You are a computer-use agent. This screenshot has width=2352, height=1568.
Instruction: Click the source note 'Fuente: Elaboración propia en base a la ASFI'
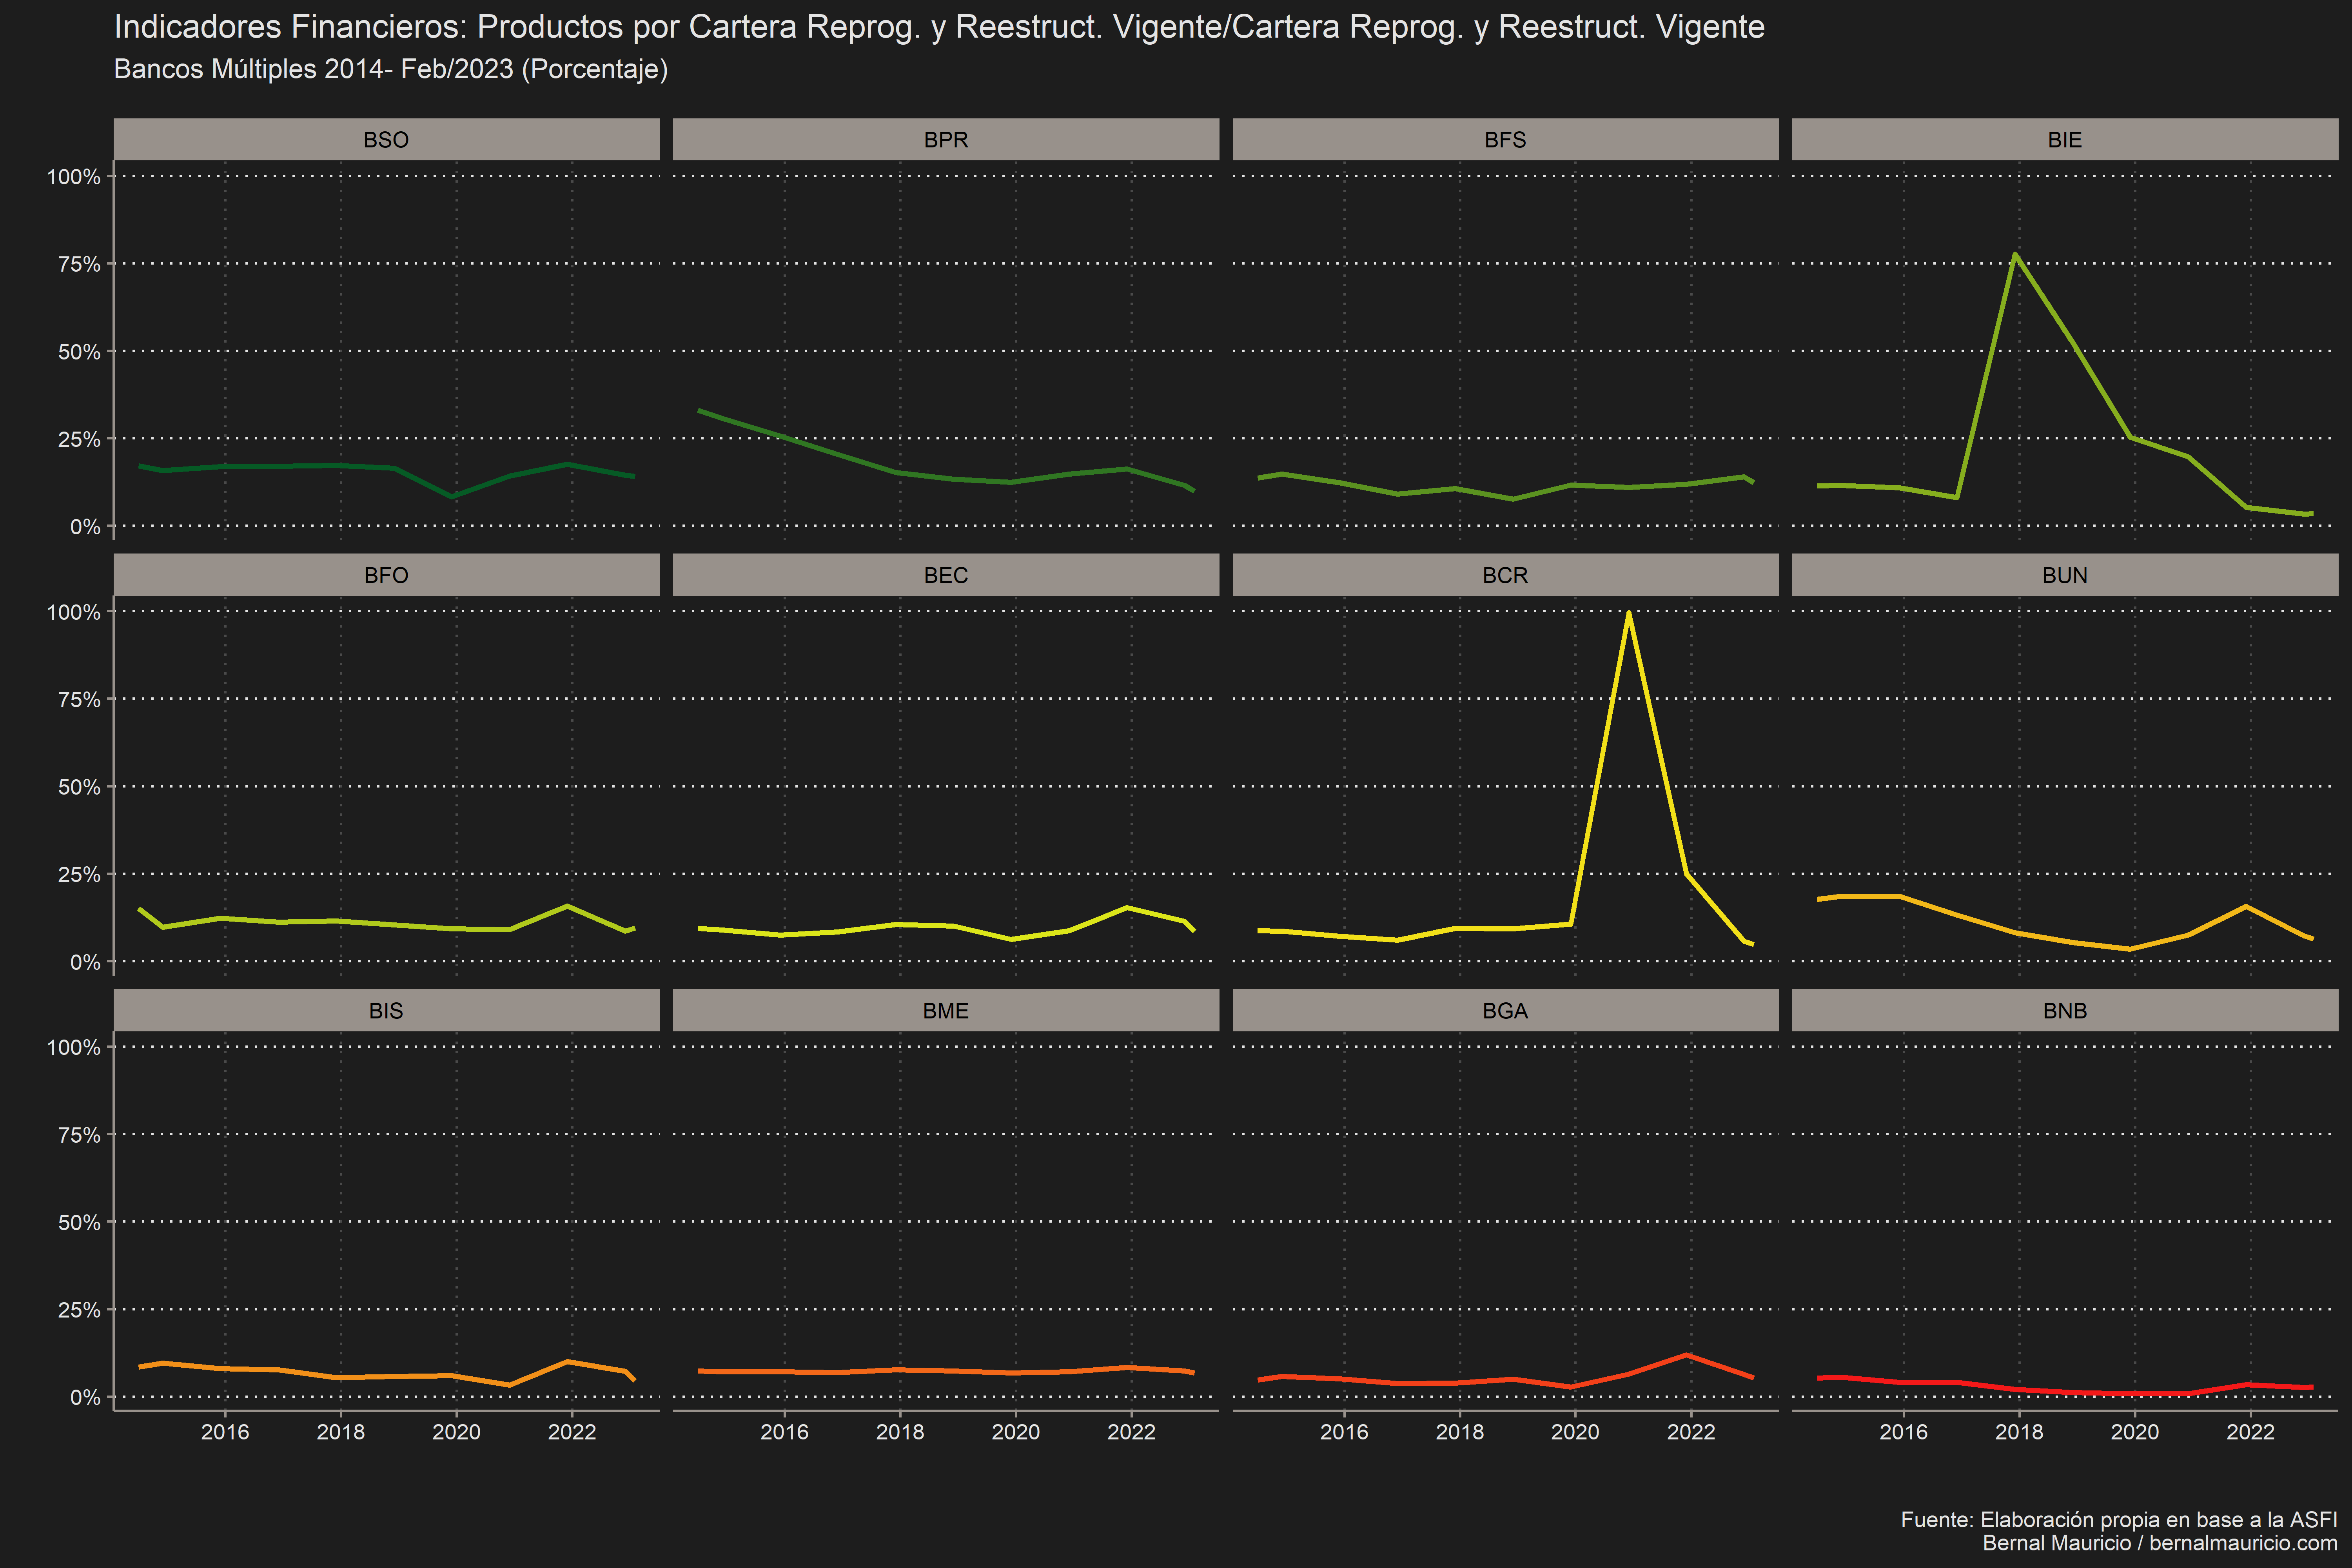coord(2119,1520)
